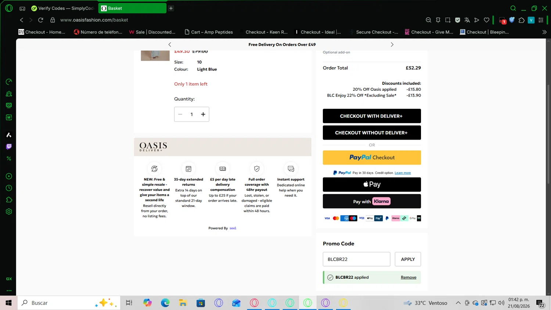Image resolution: width=551 pixels, height=310 pixels.
Task: Show more bookmarks with double chevron
Action: coord(544,32)
